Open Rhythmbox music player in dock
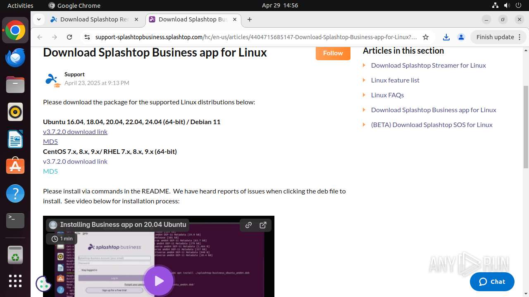Screen dimensions: 529x297 [x=15, y=112]
